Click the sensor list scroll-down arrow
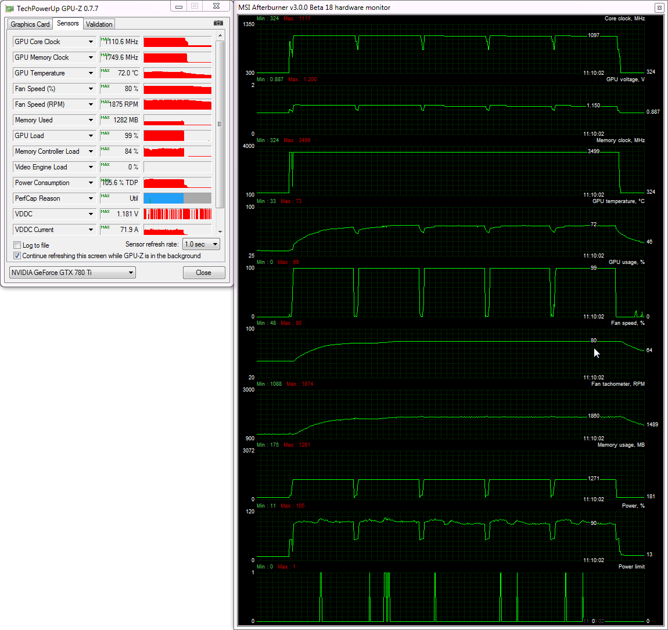Image resolution: width=668 pixels, height=630 pixels. point(220,230)
